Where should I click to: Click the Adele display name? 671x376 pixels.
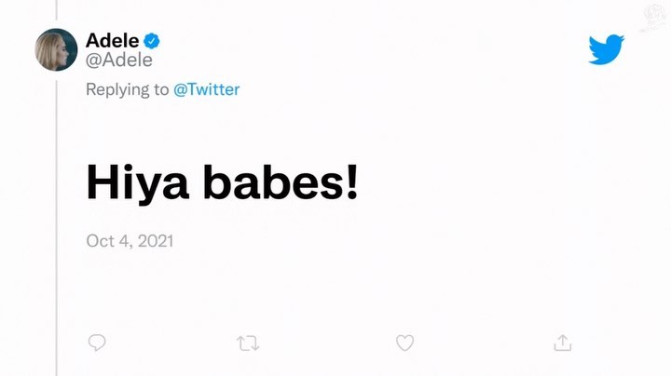[x=112, y=40]
